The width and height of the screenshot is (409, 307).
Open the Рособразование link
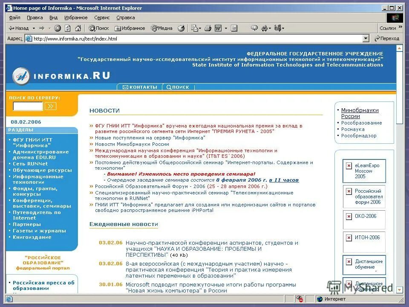362,123
